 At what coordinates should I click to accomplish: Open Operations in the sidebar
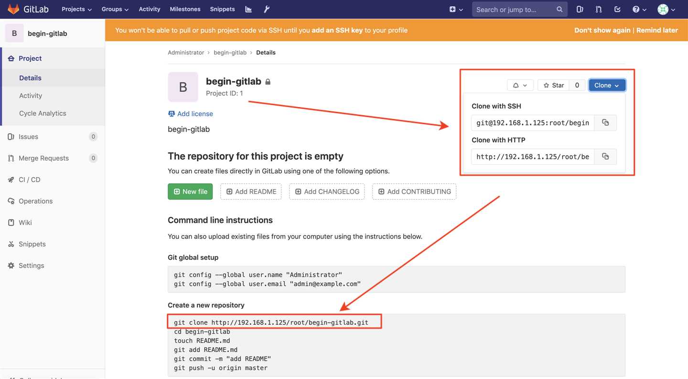53,201
